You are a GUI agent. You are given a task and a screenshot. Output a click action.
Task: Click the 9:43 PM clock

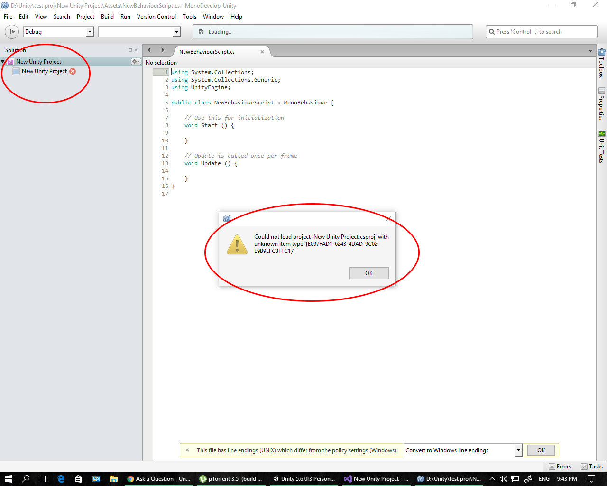point(567,479)
